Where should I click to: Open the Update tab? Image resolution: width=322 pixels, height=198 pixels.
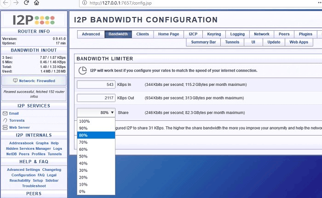click(274, 42)
